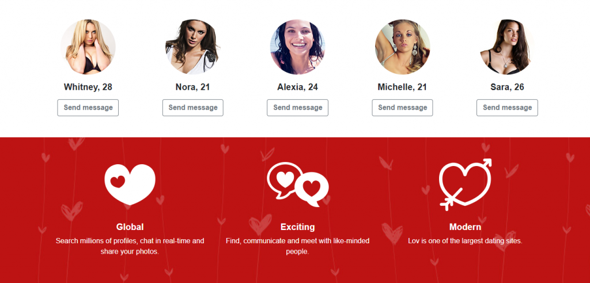Click the Exciting heading text
The width and height of the screenshot is (590, 283).
(298, 227)
